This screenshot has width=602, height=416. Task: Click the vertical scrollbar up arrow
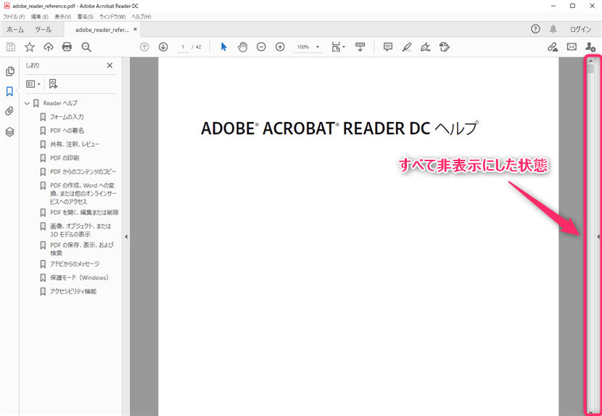coord(590,61)
